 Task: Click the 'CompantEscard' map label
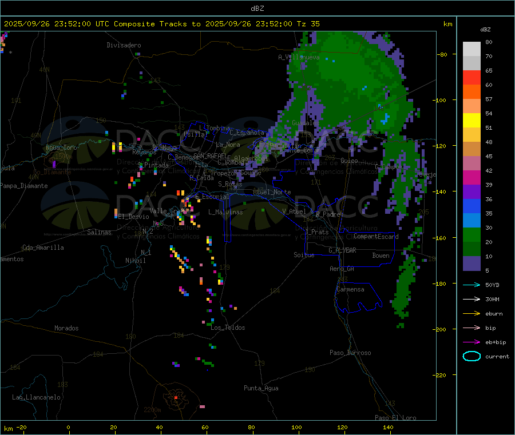(x=376, y=236)
